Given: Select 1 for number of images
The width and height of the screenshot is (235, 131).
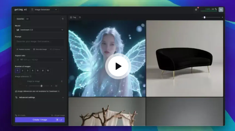Looking at the screenshot, I should pos(17,70).
